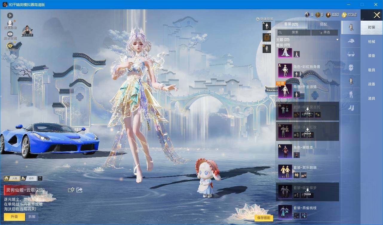Image resolution: width=383 pixels, height=225 pixels.
Task: Open the 筛选 filter dropdown
Action: (x=325, y=32)
